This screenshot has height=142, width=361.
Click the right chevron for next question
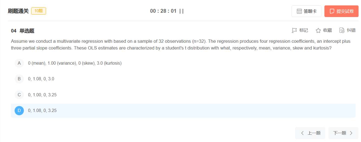pos(351,133)
